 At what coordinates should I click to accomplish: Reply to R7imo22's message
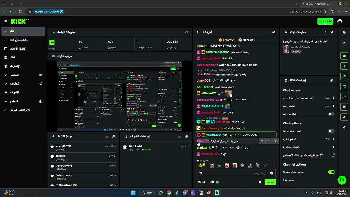tap(262, 141)
